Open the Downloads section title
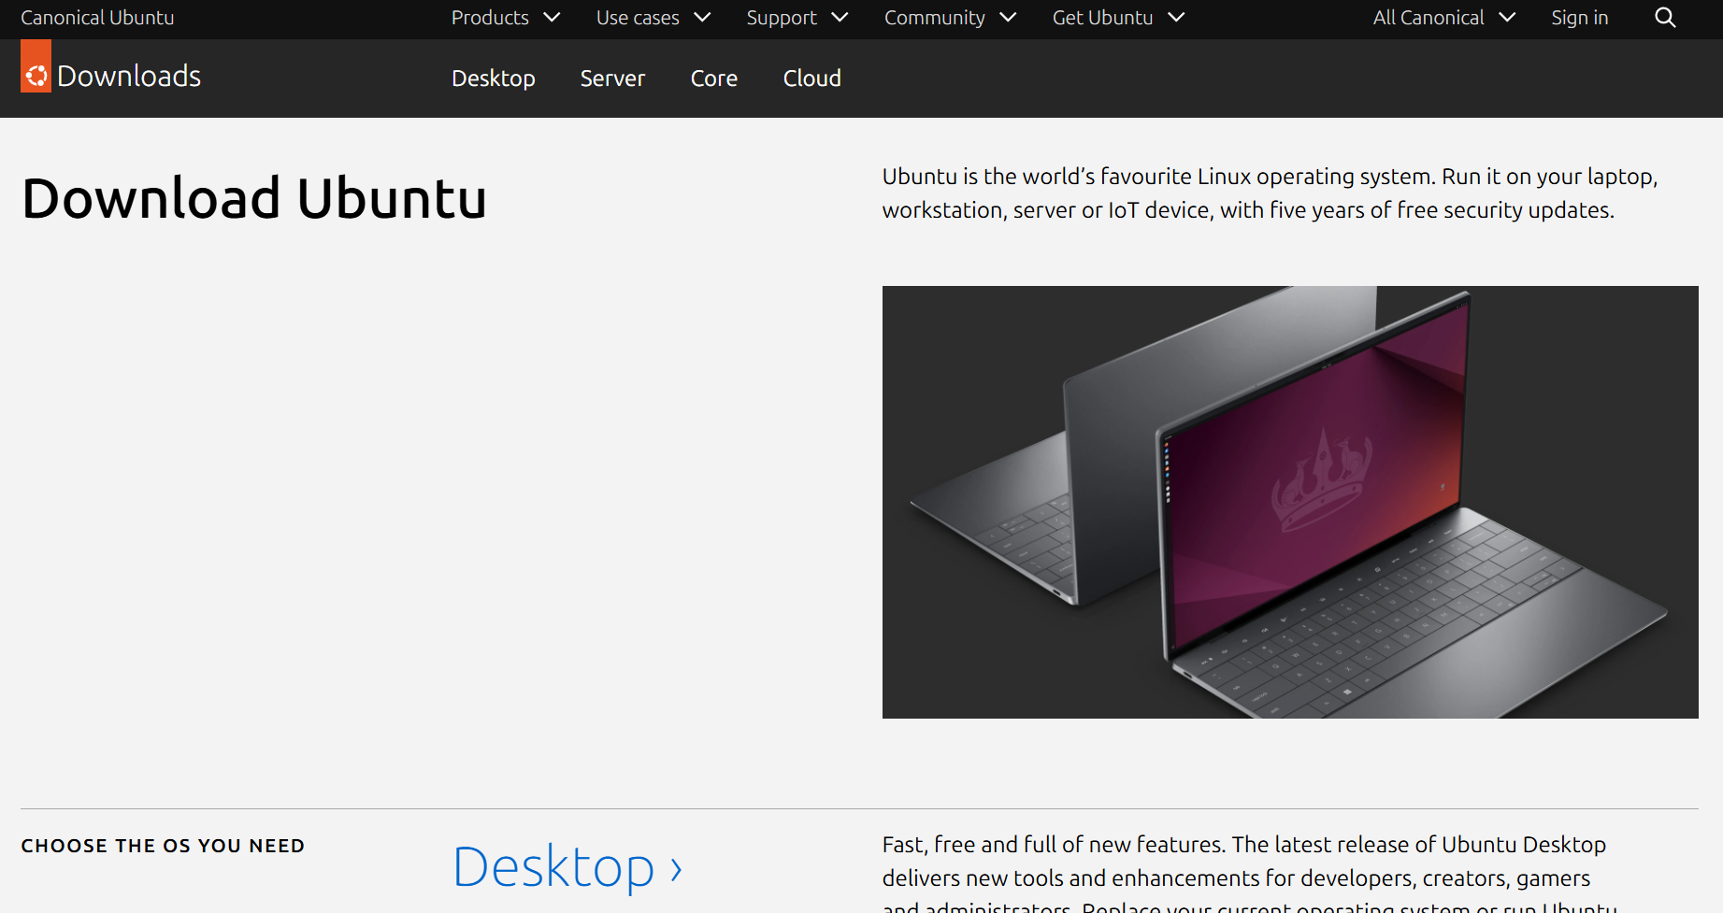This screenshot has width=1723, height=913. [129, 76]
